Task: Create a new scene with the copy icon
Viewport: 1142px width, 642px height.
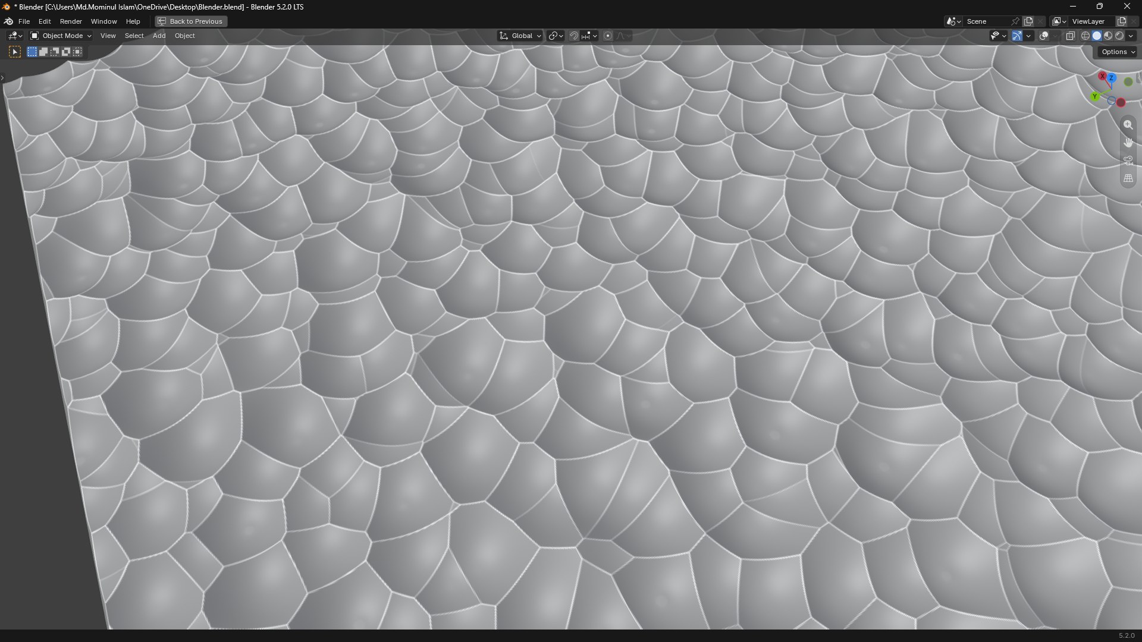Action: [x=1028, y=21]
